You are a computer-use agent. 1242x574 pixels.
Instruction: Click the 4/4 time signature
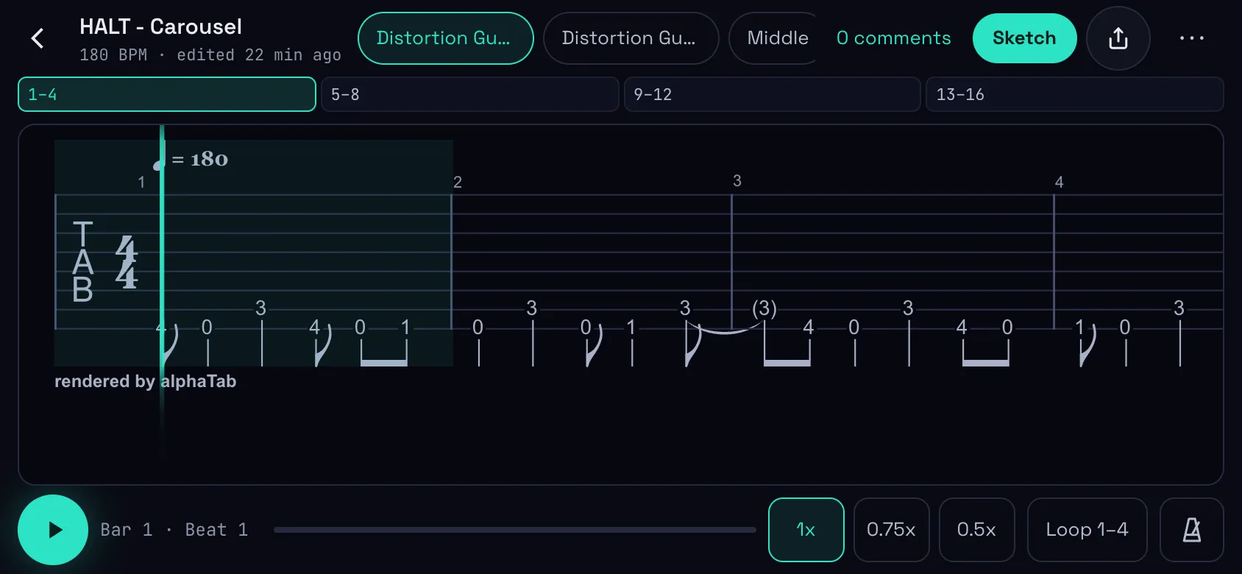point(127,262)
